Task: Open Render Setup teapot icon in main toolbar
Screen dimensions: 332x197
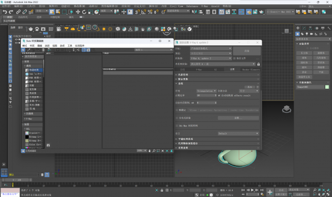Action: (249, 12)
